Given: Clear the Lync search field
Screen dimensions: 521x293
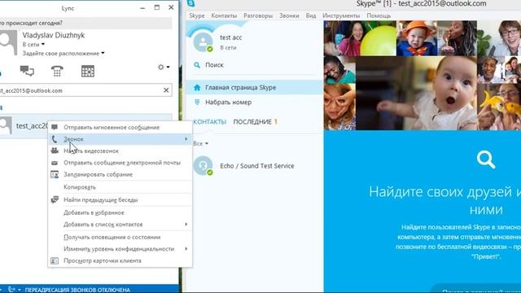Looking at the screenshot, I should [166, 90].
